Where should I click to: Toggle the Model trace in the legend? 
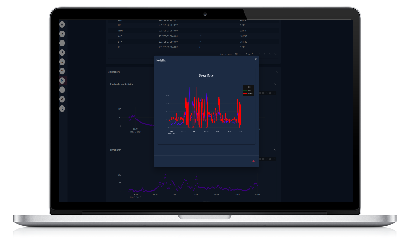248,94
